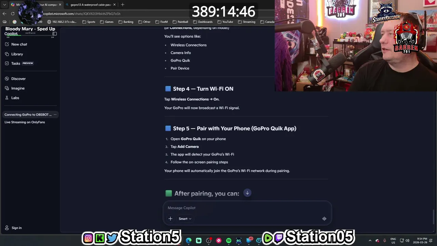Select the 'Pair Device' bullet item
Viewport: 437px width, 246px height.
click(x=180, y=68)
